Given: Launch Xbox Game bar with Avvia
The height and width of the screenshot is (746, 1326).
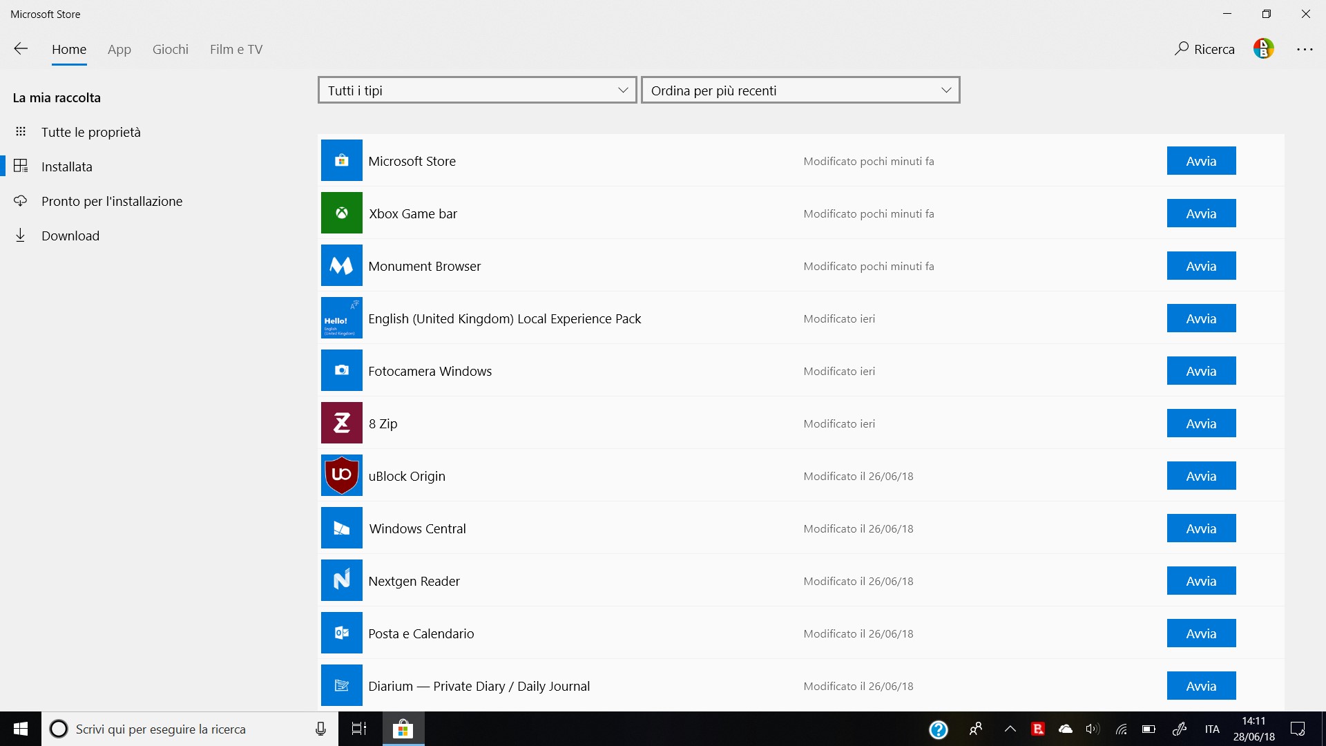Looking at the screenshot, I should coord(1201,213).
